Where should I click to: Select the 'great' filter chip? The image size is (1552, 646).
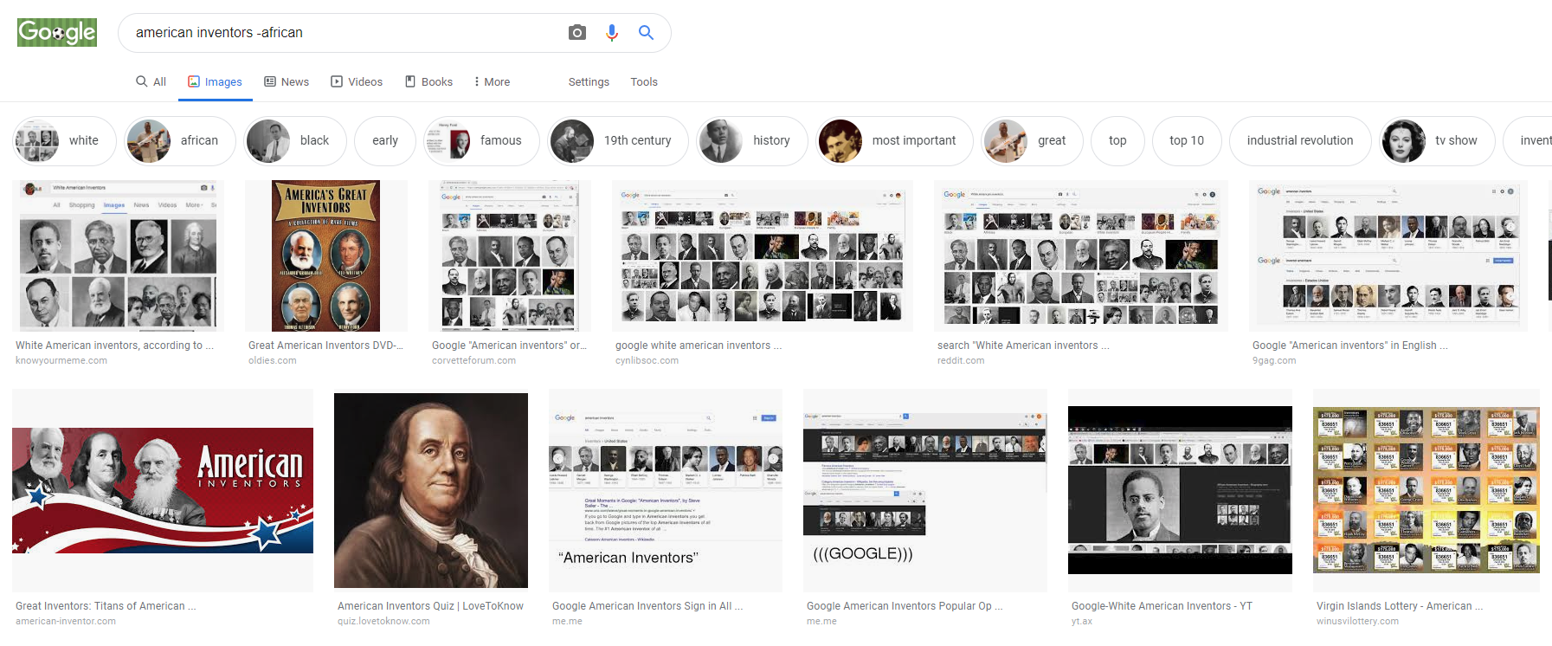(1033, 140)
